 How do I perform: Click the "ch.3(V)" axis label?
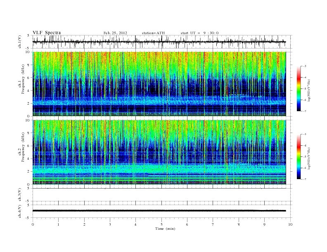point(20,195)
